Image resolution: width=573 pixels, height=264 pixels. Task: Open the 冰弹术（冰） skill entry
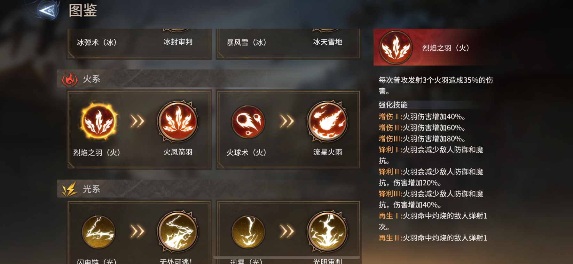coord(97,42)
